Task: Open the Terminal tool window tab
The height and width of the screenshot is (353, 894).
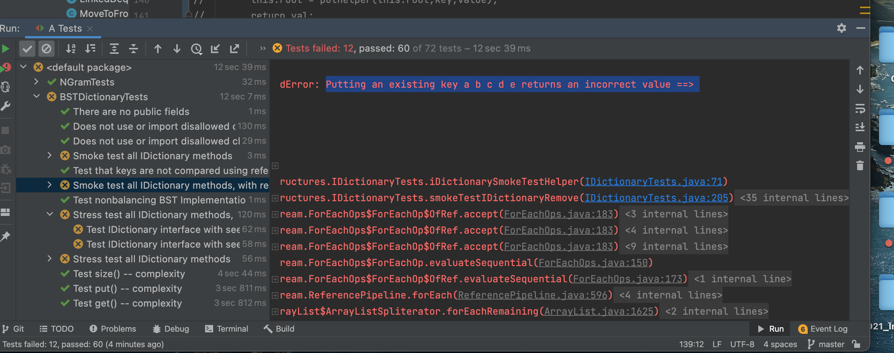Action: click(x=226, y=329)
